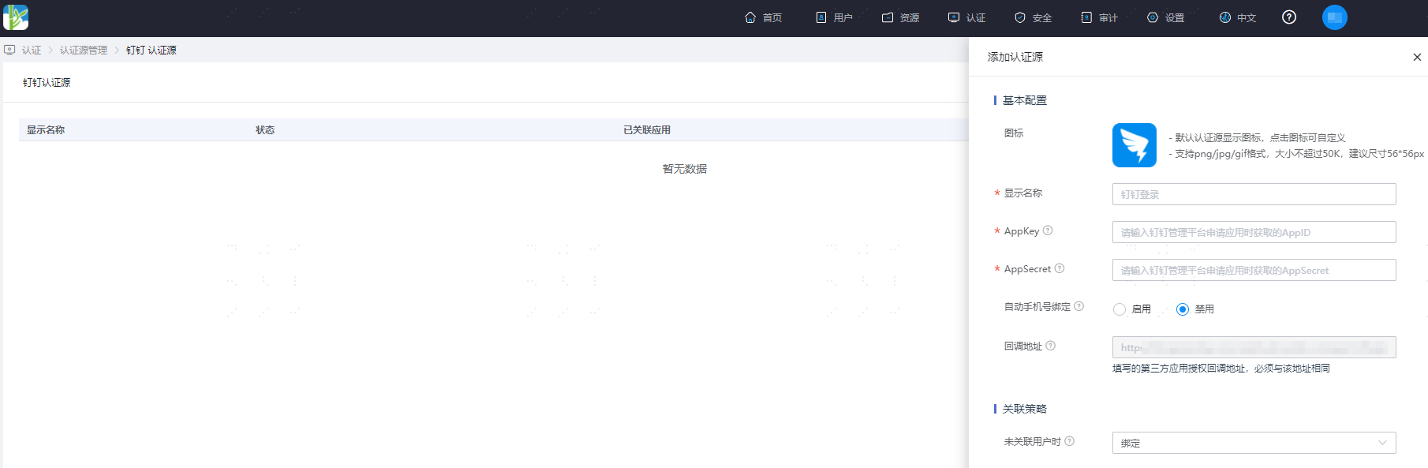1428x468 pixels.
Task: Click the 钉钉认证源 page title
Action: (47, 83)
